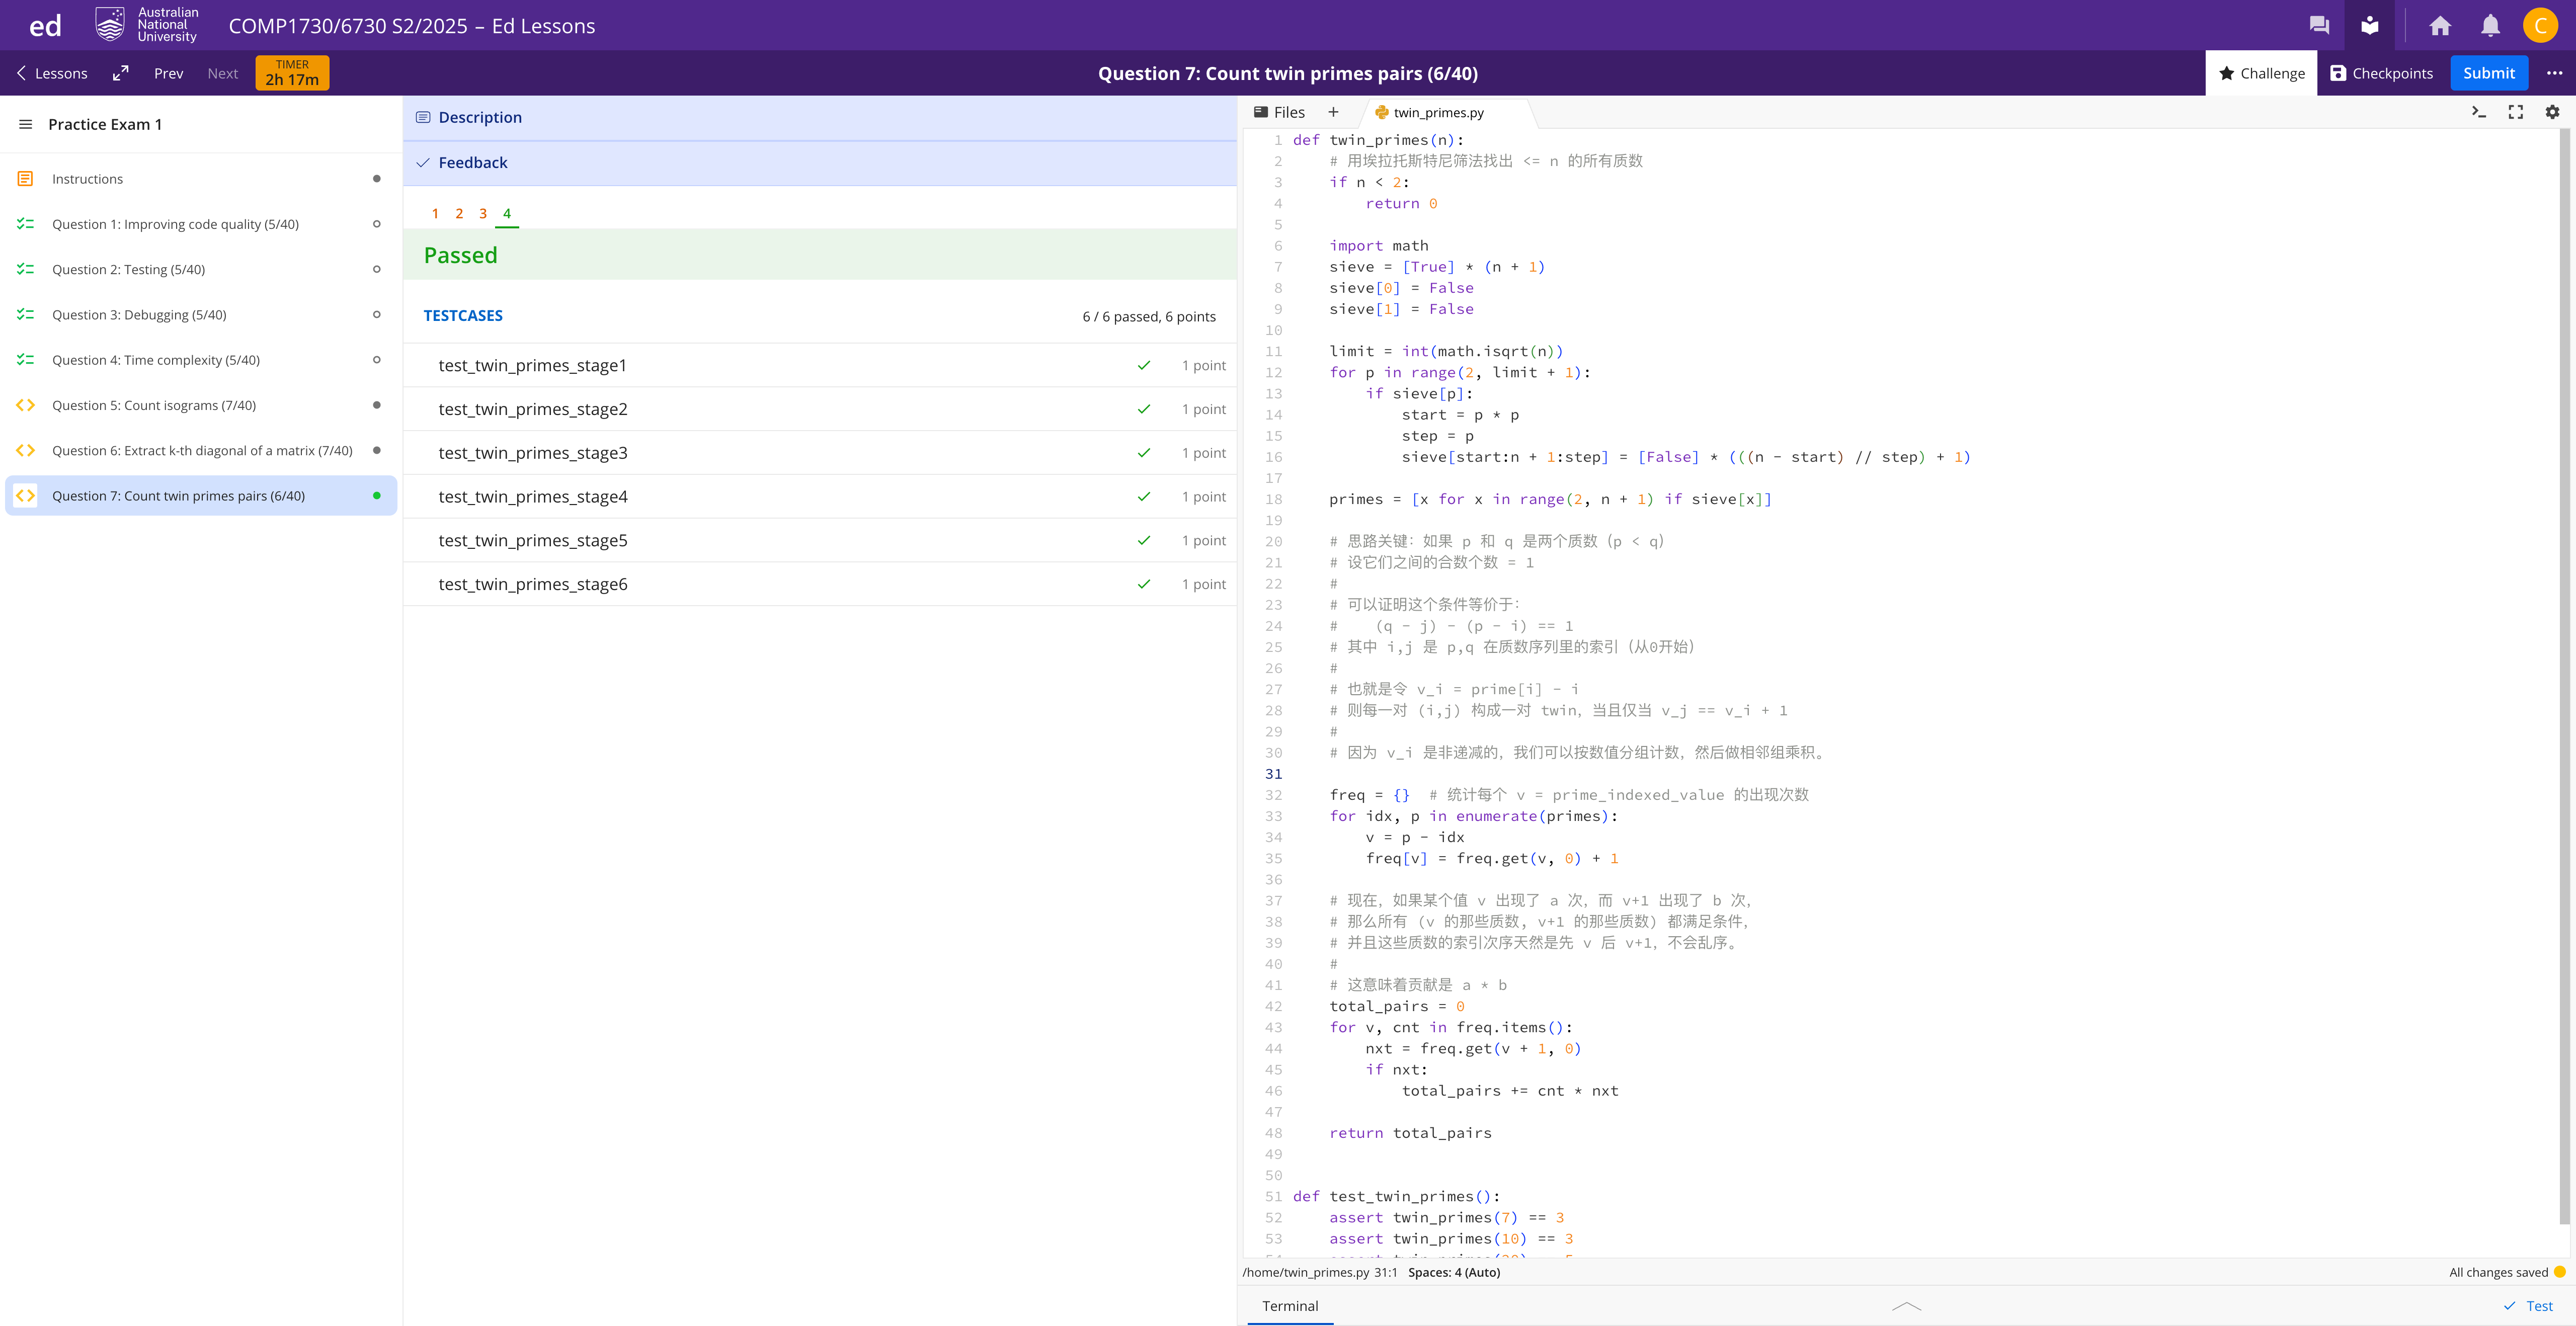The width and height of the screenshot is (2576, 1326).
Task: Open the notifications bell
Action: pos(2490,25)
